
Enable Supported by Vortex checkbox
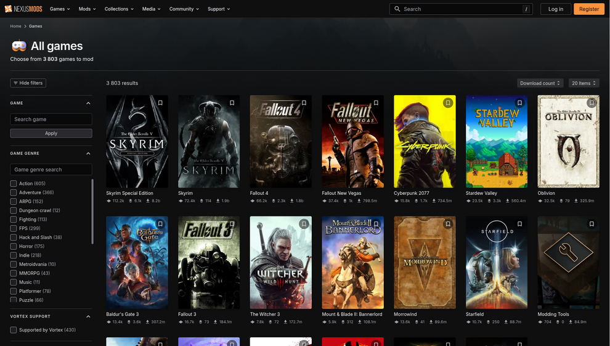(x=13, y=329)
